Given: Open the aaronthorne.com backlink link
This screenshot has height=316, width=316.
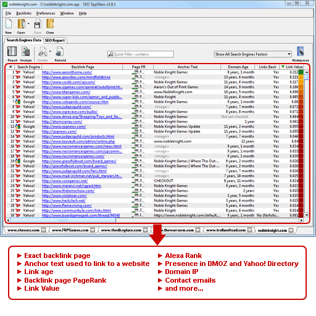Looking at the screenshot, I should [x=67, y=72].
